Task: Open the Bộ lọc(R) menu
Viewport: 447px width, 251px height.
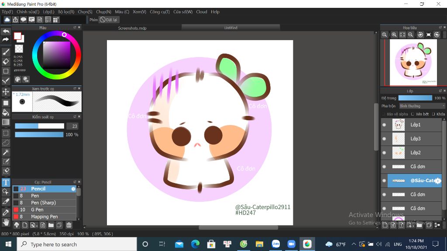Action: coord(66,12)
